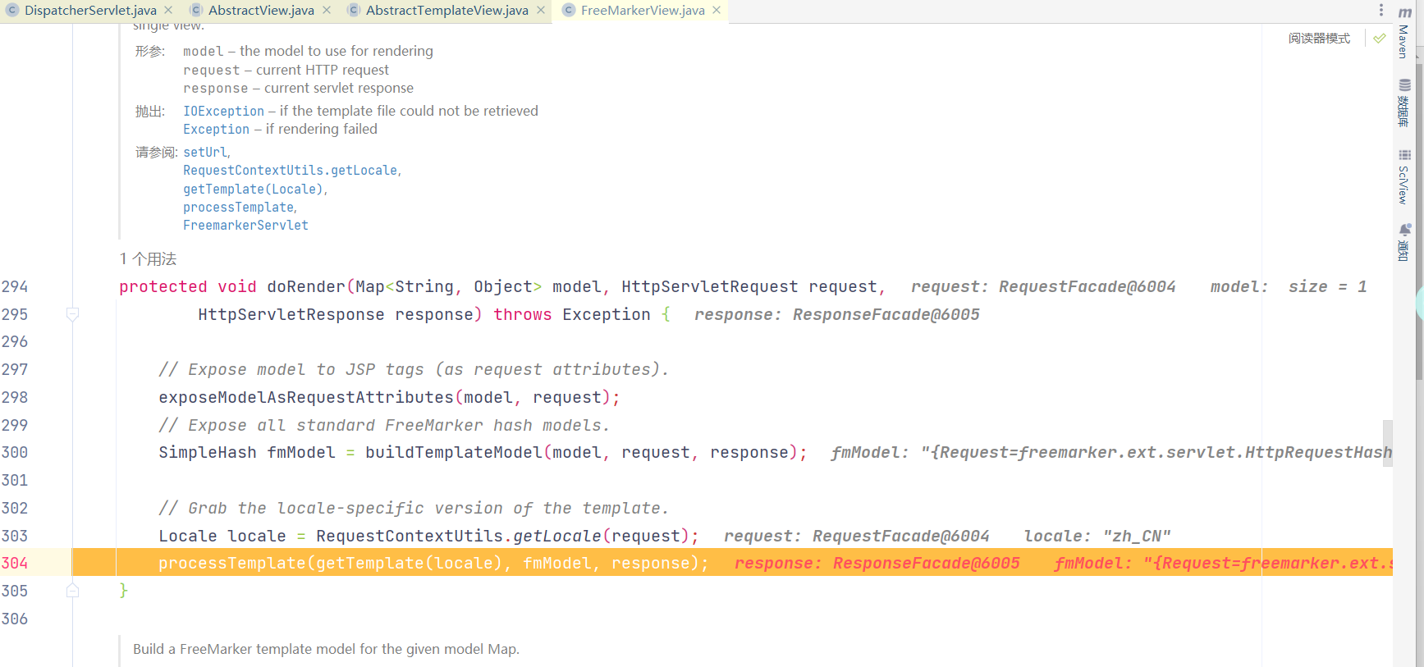Viewport: 1424px width, 667px height.
Task: Click gutter line number 298
Action: (x=15, y=397)
